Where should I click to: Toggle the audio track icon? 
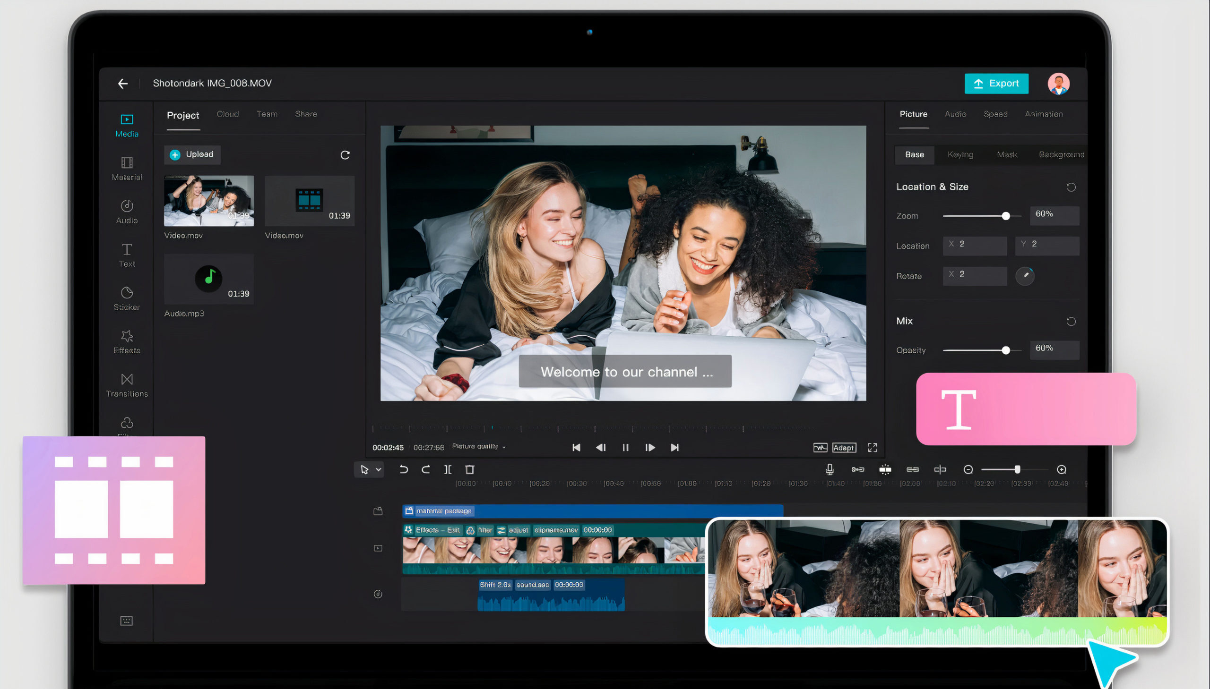378,594
